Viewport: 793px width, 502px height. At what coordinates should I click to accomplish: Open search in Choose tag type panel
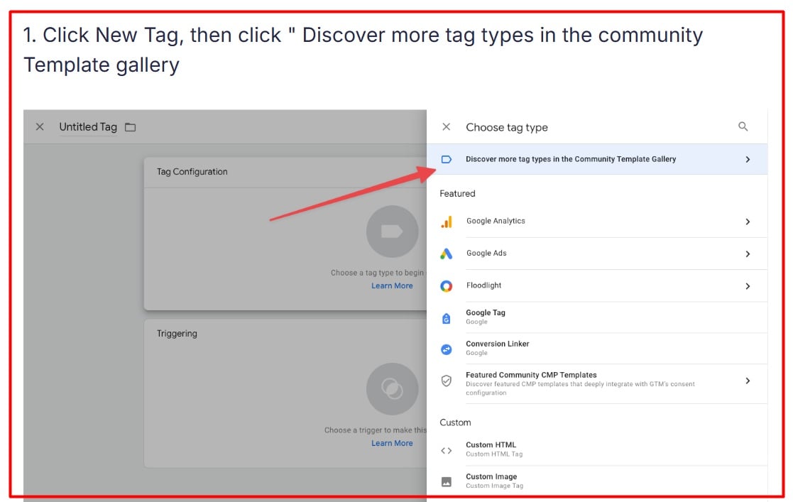coord(743,126)
